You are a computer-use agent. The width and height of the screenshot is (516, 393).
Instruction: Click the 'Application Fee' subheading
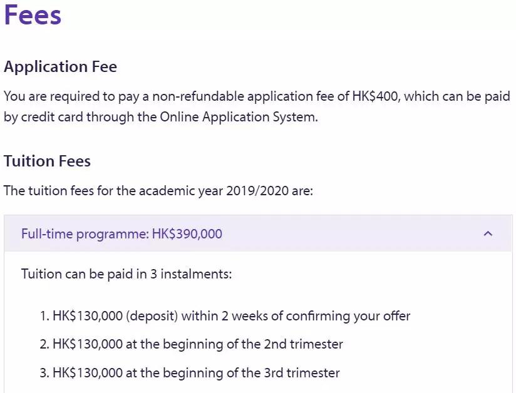60,66
